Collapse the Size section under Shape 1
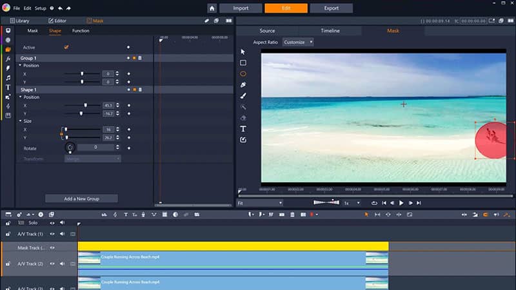 20,121
